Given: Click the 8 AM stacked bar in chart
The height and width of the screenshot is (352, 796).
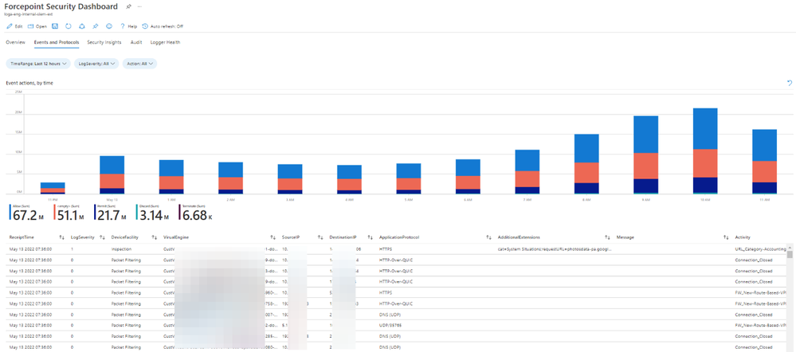Looking at the screenshot, I should point(586,164).
